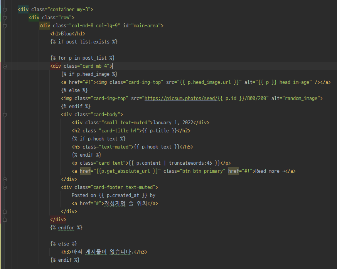337x269 pixels.
Task: Click the 아직 게시물이 없습니다. message
Action: (x=103, y=252)
